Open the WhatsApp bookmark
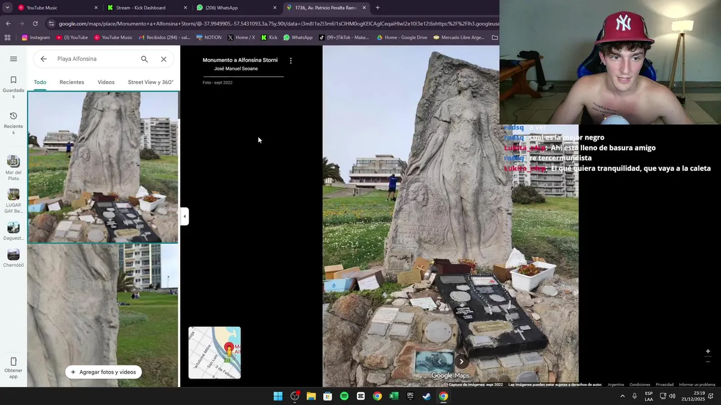Screen dimensions: 721x405 (297, 38)
